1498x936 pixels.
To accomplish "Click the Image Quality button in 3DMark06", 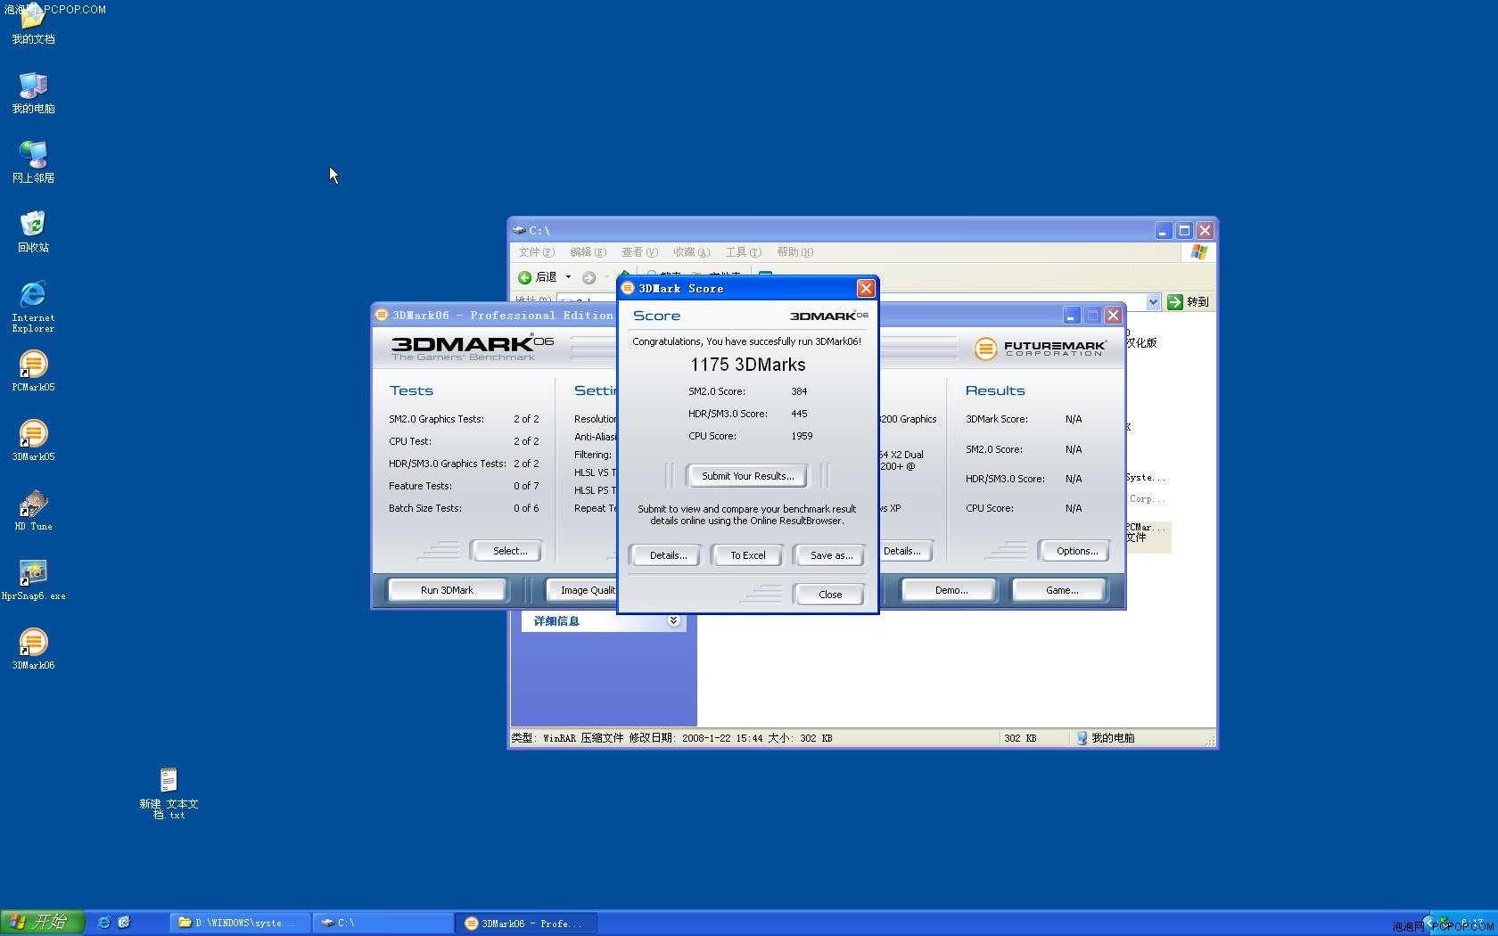I will coord(581,590).
